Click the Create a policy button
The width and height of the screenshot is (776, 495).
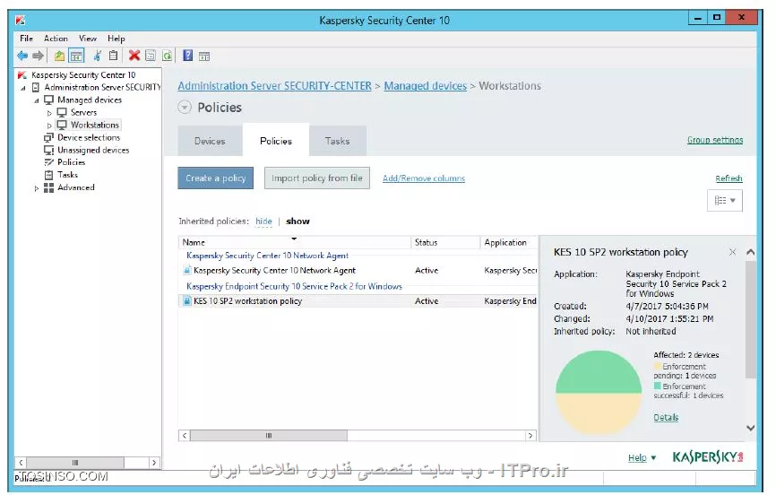(215, 178)
